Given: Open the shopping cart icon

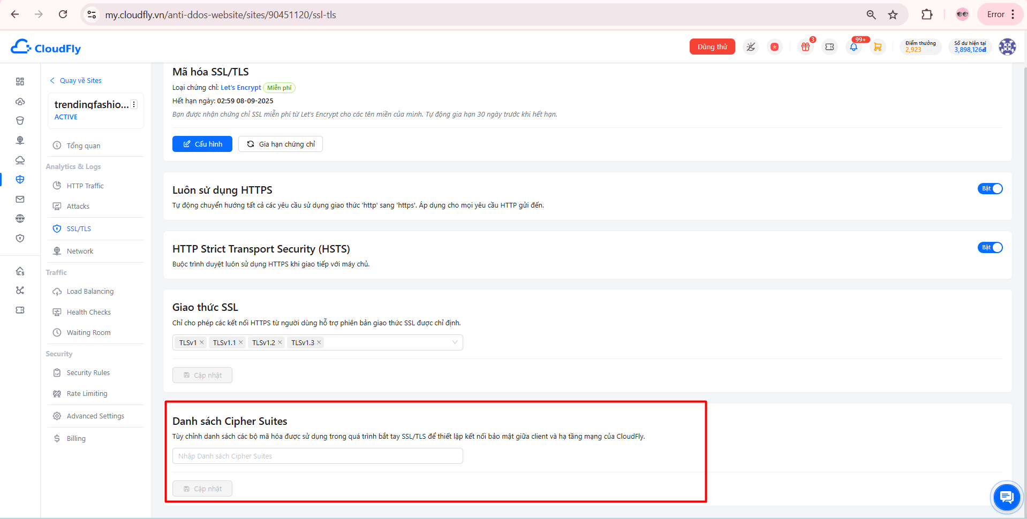Looking at the screenshot, I should (x=878, y=47).
